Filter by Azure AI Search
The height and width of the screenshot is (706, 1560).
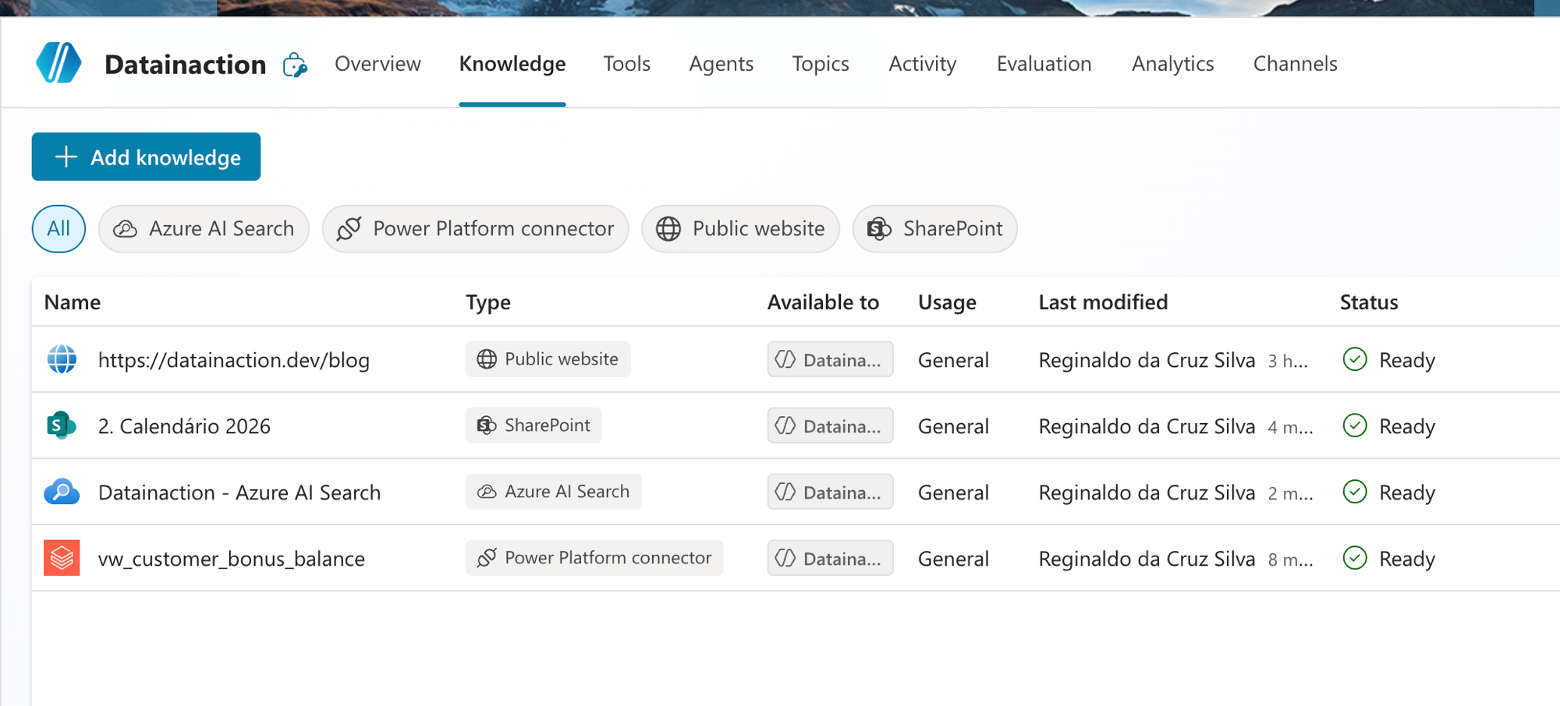coord(204,228)
